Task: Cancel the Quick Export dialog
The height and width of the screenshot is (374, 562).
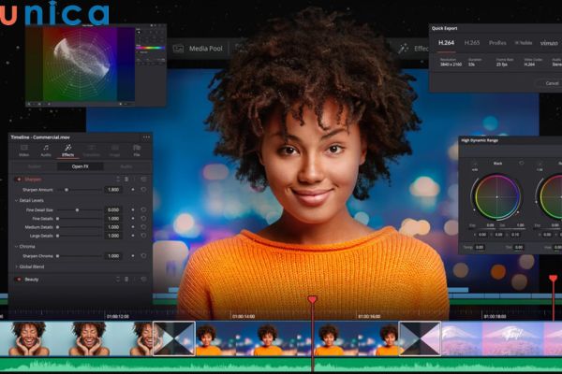Action: (x=552, y=83)
